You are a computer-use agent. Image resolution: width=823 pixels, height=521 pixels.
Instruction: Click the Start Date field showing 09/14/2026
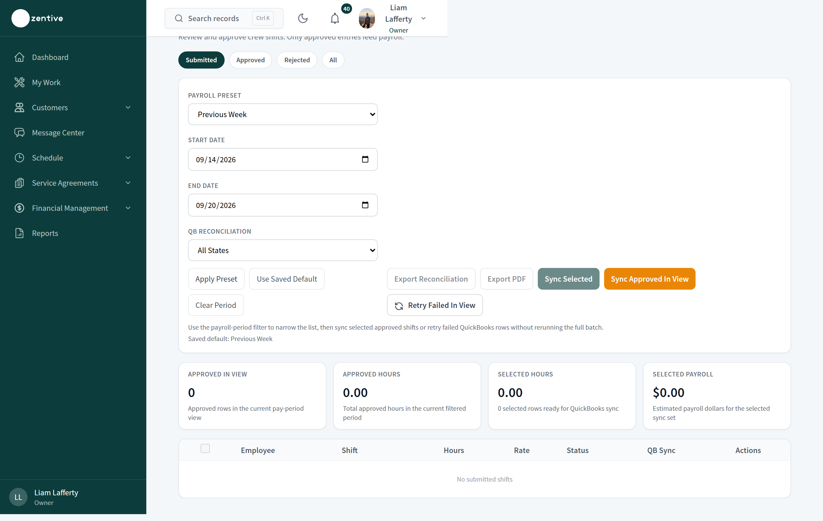283,159
